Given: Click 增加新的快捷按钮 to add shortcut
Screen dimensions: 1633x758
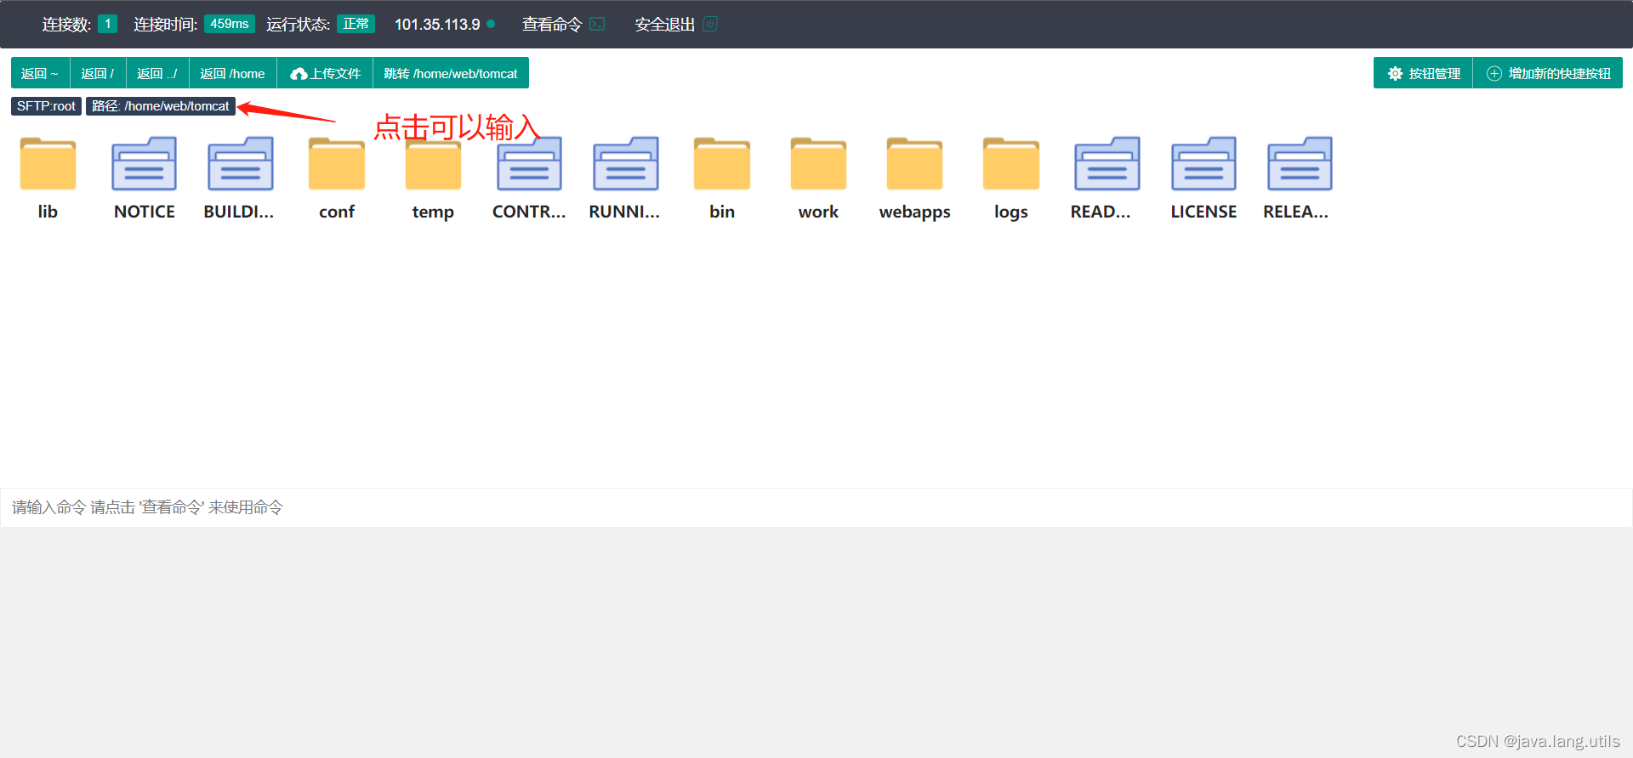Looking at the screenshot, I should pos(1548,73).
